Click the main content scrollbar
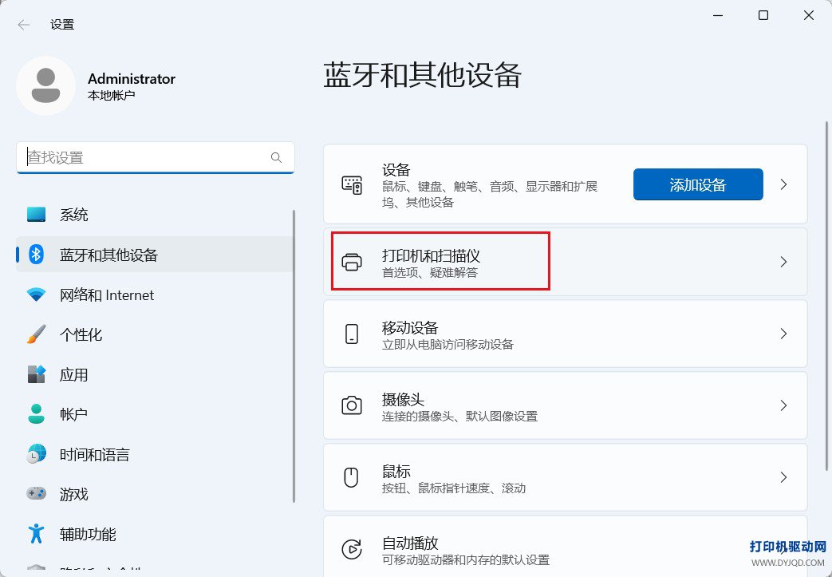The width and height of the screenshot is (832, 577). point(826,295)
